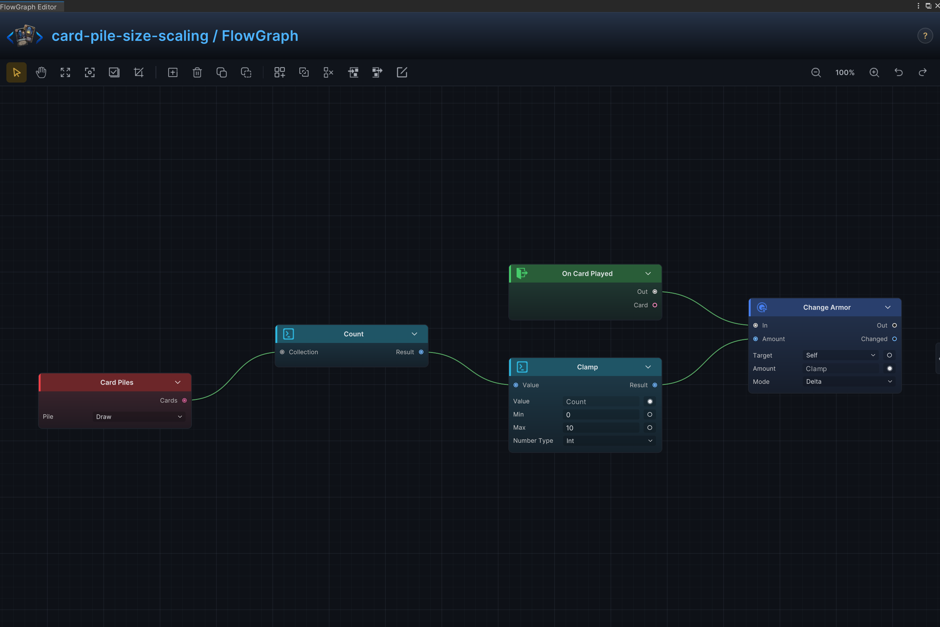Click the Count Collection input port
Viewport: 940px width, 627px height.
point(282,352)
